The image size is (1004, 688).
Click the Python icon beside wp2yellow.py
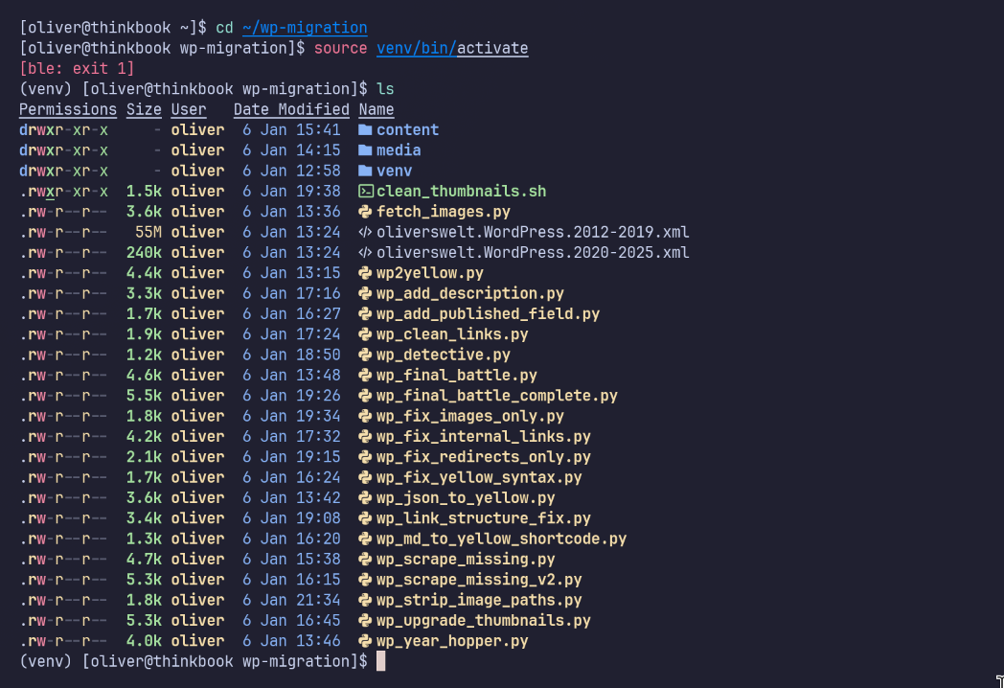(365, 273)
